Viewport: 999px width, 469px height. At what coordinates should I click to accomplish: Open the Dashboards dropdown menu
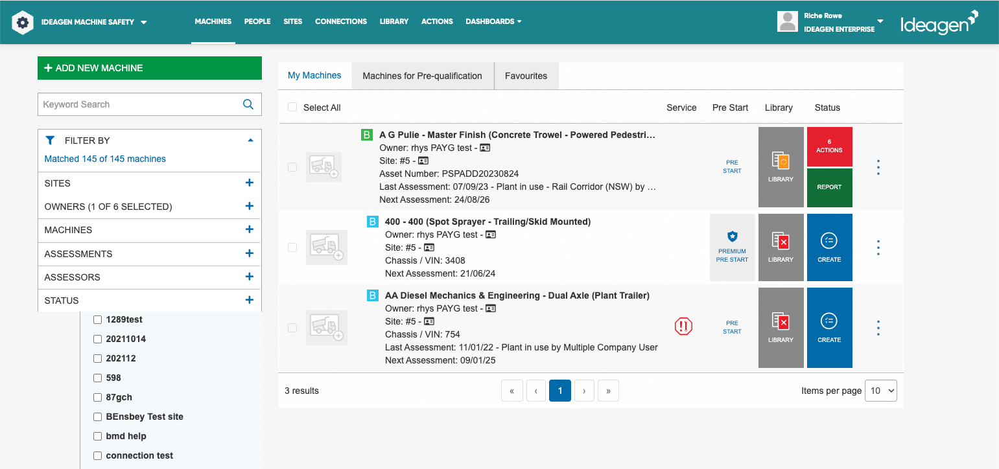click(493, 21)
